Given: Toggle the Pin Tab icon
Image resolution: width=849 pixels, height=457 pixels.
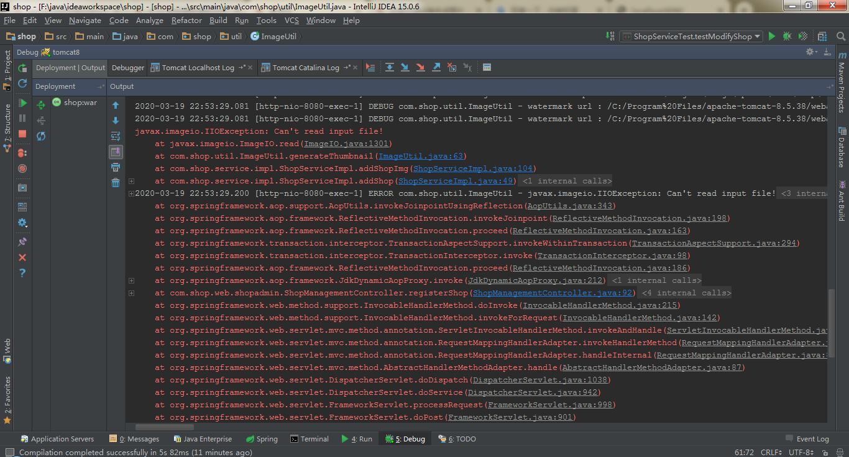Looking at the screenshot, I should [22, 241].
